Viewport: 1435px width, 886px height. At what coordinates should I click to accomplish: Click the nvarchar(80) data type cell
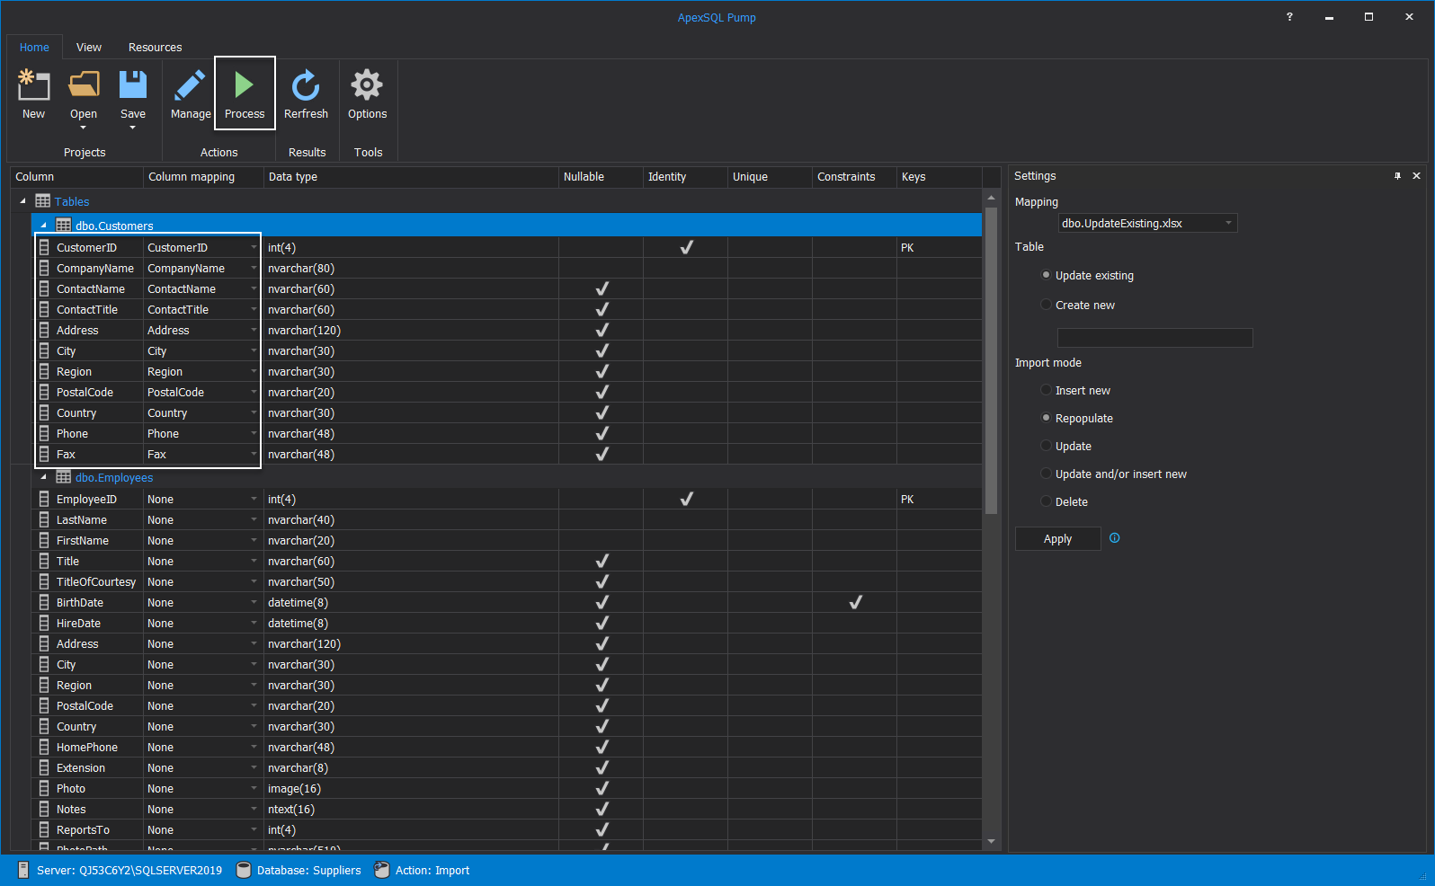point(411,268)
